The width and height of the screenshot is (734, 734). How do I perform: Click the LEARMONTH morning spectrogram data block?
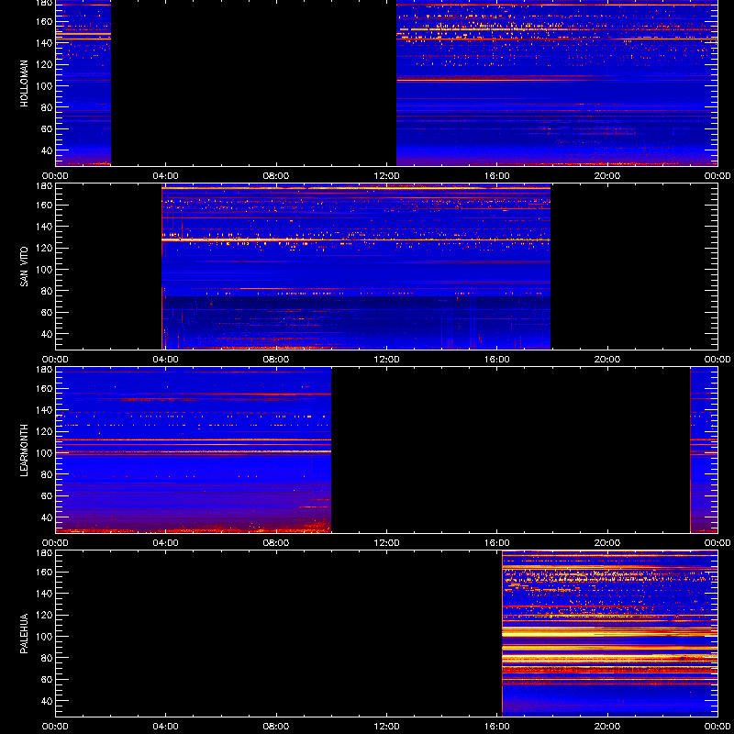click(x=194, y=450)
